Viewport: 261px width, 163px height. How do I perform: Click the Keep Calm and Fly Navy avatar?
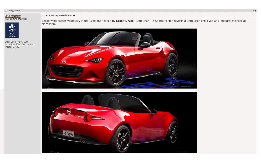(x=12, y=30)
